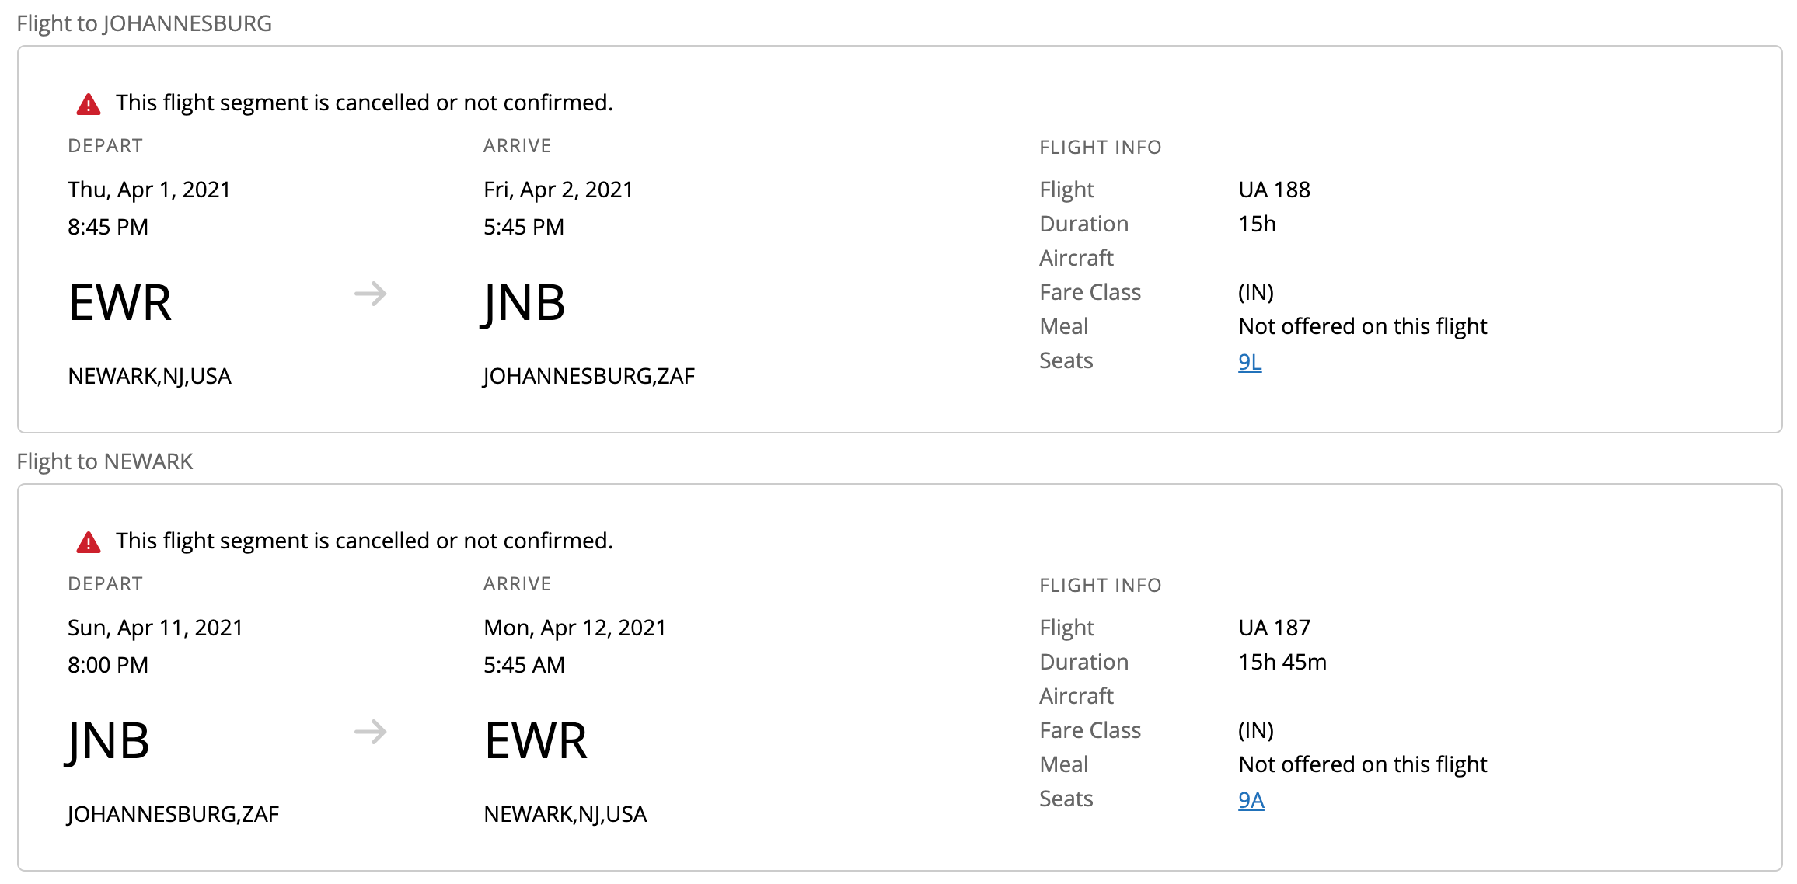The image size is (1797, 884).
Task: Click flight number UA 187
Action: [1274, 628]
